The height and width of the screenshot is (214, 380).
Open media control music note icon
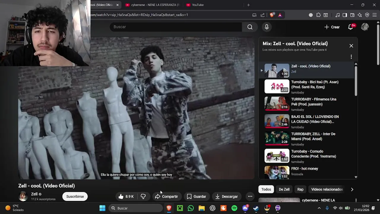pos(338,15)
